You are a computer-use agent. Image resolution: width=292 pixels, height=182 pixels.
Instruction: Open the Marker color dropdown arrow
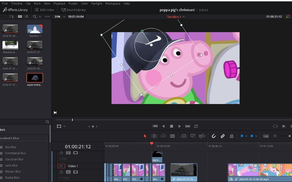pyautogui.click(x=256, y=136)
